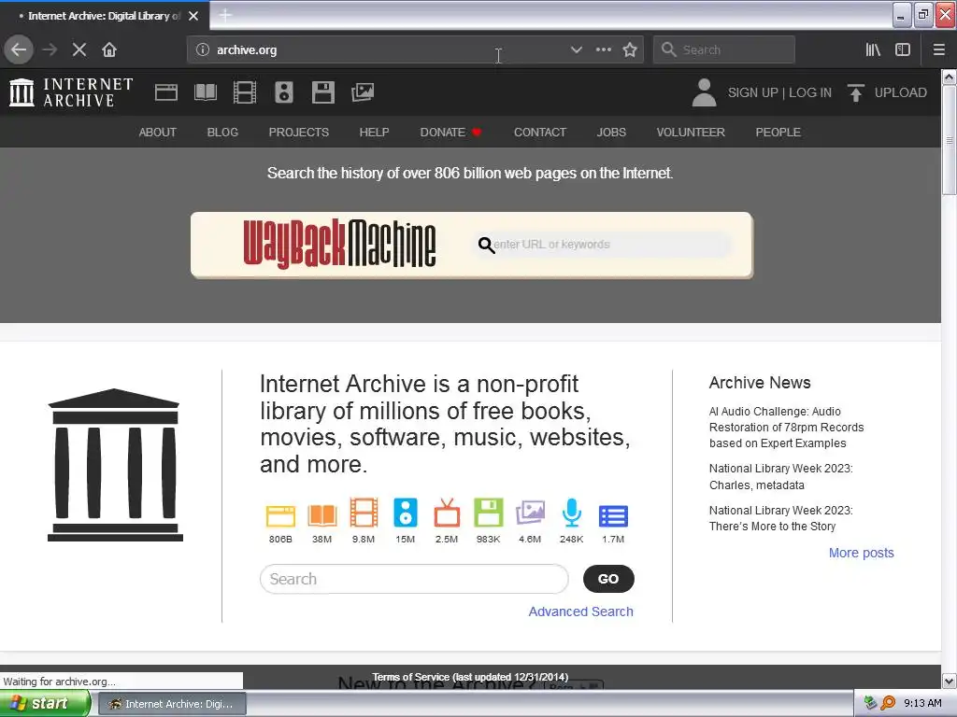Open the HELP menu item
The image size is (957, 717).
coord(374,133)
